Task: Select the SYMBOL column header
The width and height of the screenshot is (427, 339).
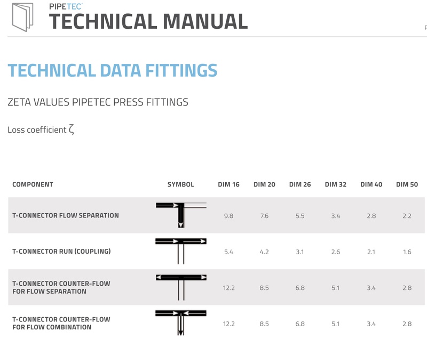Action: [181, 184]
